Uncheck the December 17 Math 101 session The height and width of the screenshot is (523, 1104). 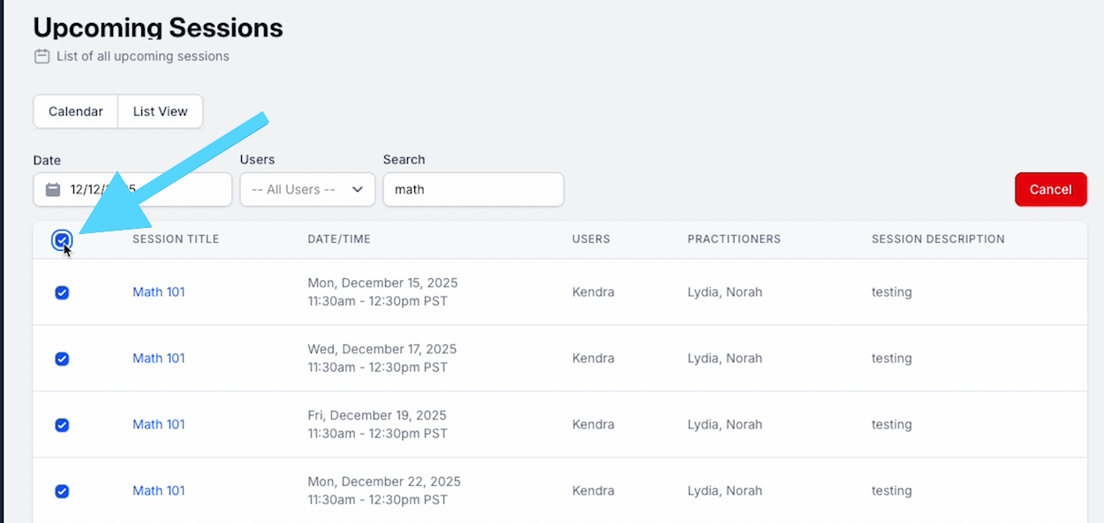(x=62, y=359)
